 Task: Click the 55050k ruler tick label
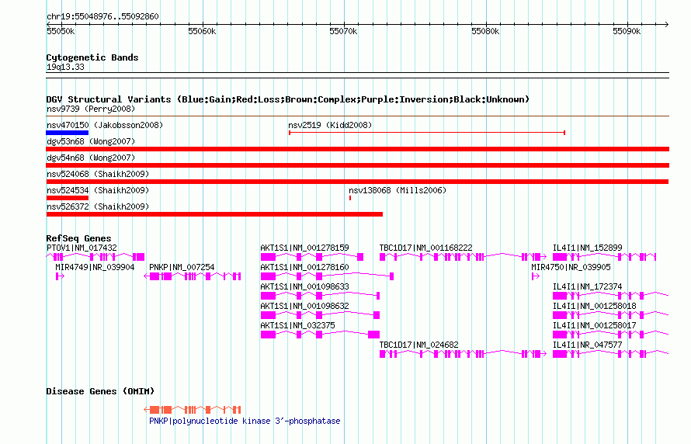(61, 31)
